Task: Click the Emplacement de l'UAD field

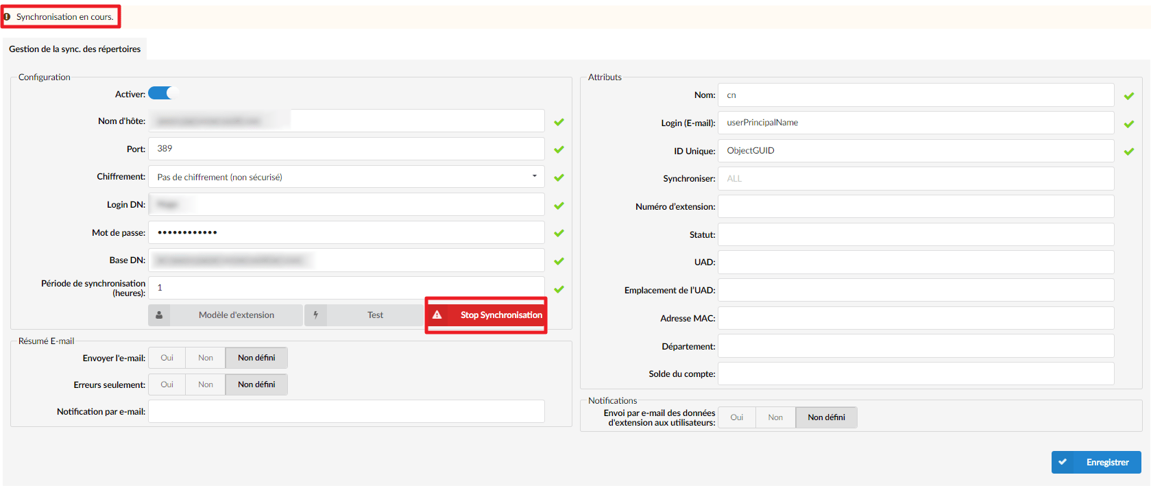Action: [x=916, y=290]
